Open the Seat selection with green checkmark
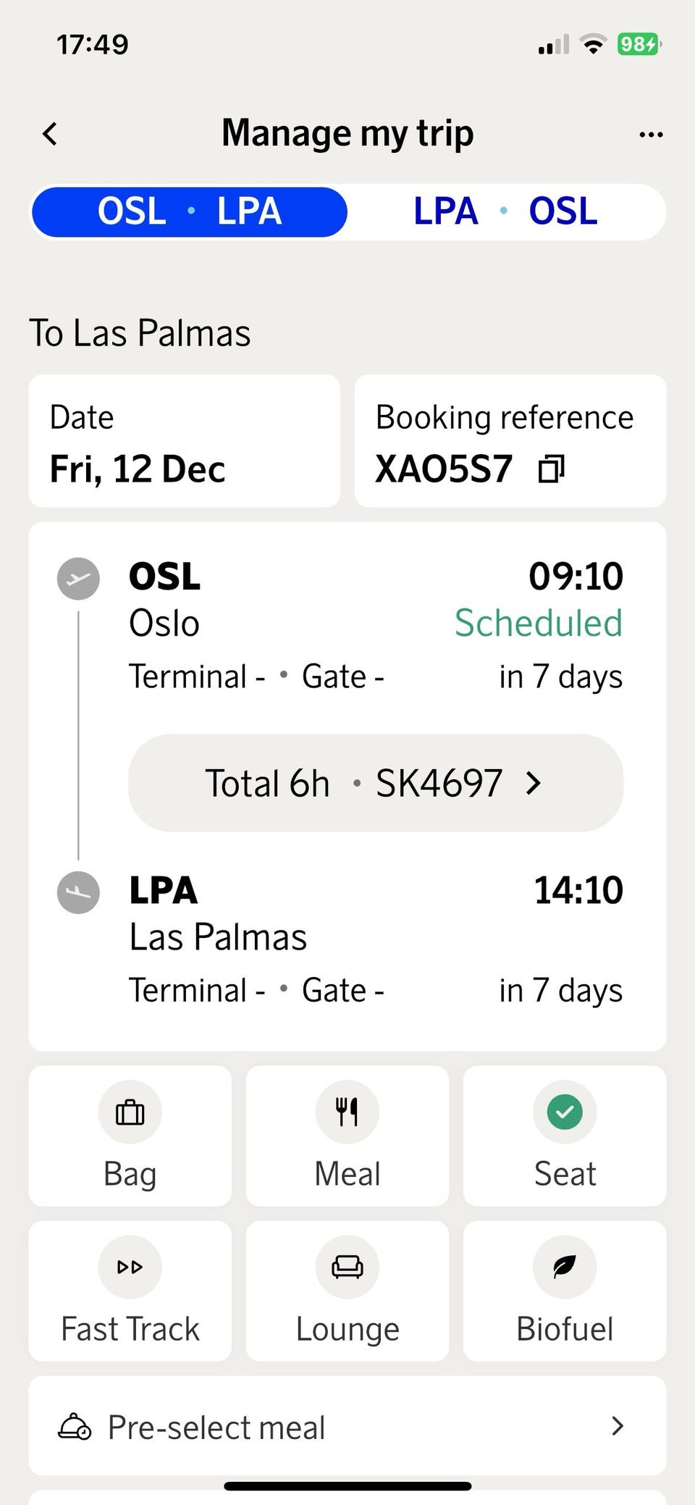The image size is (695, 1505). tap(565, 1135)
